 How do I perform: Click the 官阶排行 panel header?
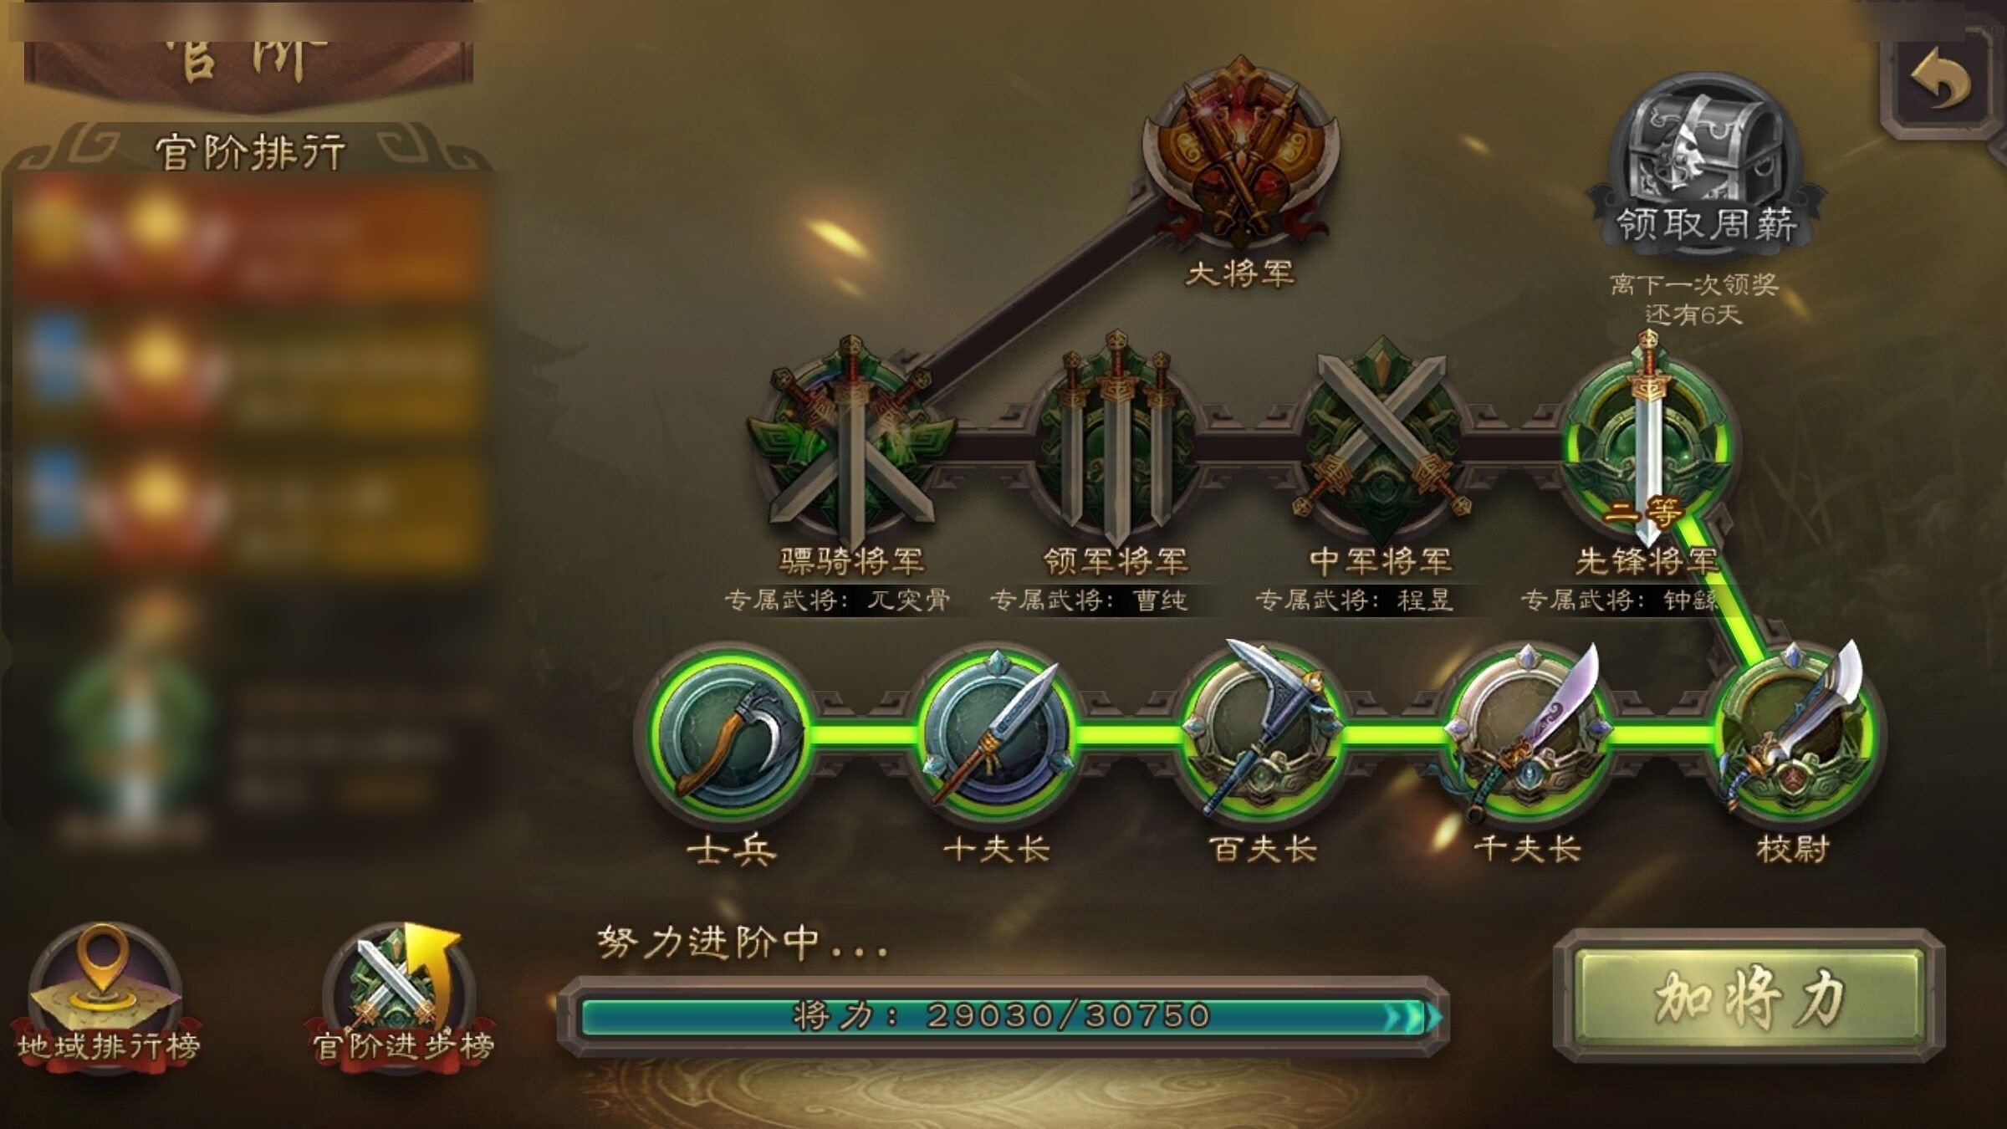[249, 151]
